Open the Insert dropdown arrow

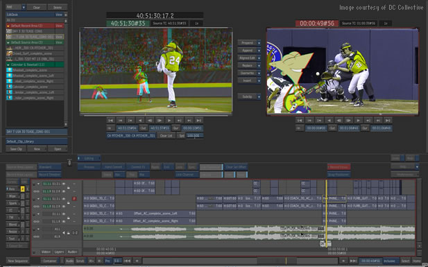coord(259,80)
